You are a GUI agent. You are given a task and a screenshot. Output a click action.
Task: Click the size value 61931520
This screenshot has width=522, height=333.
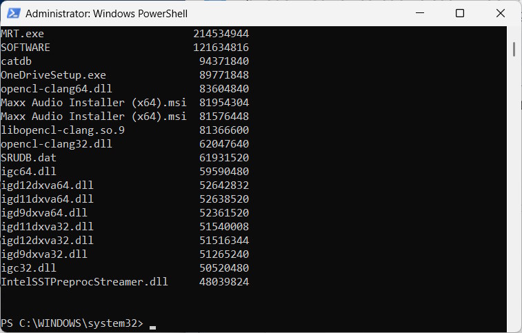(x=224, y=157)
